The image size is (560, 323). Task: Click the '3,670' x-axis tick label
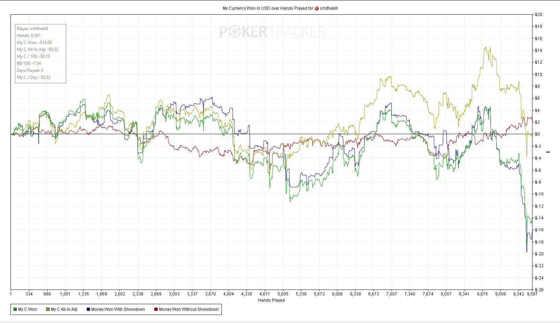(210, 294)
